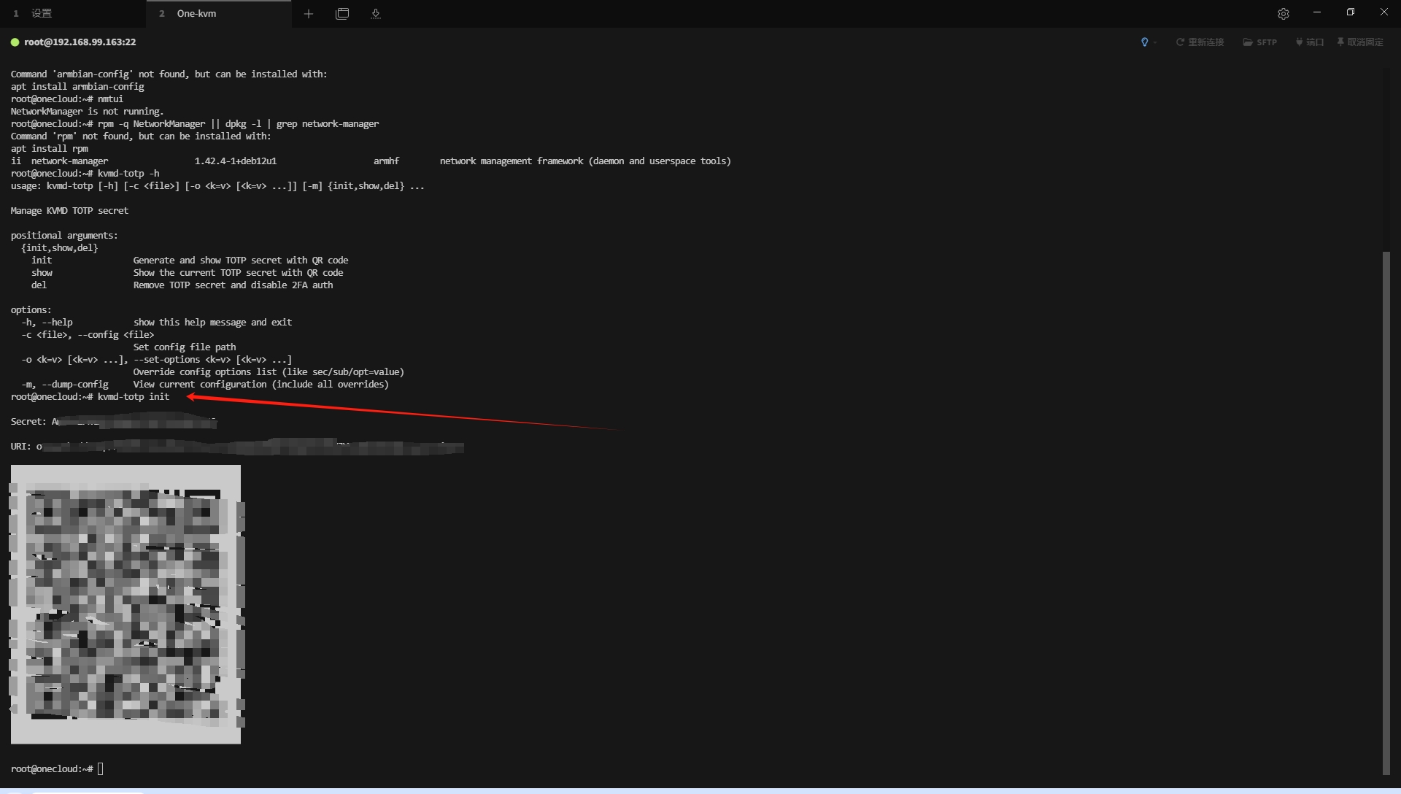Screen dimensions: 1401x794
Task: Click the root@192.168.99.163:22 session title
Action: (80, 42)
